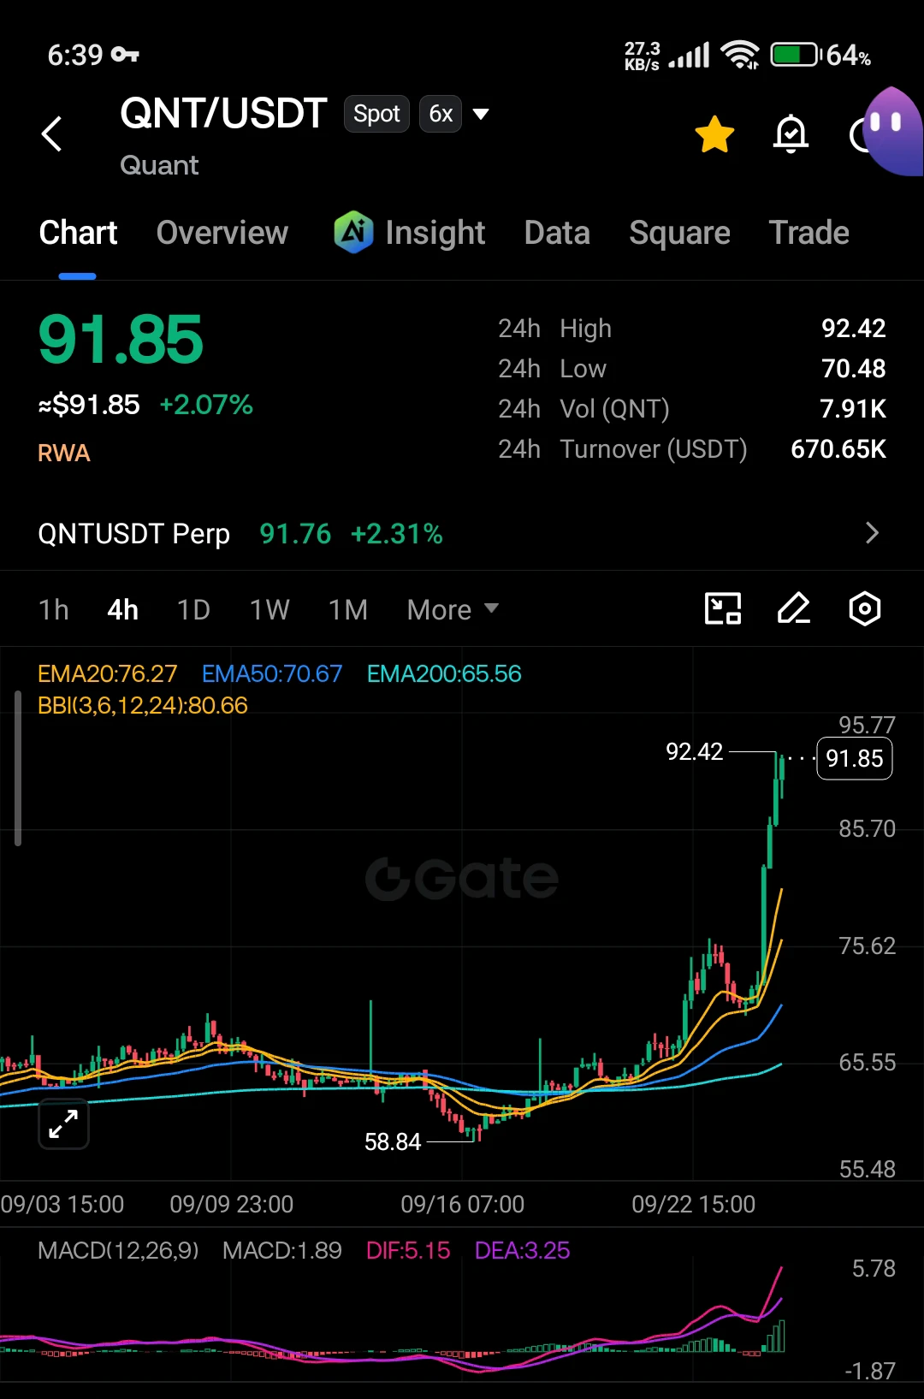The image size is (924, 1399).
Task: Open the drawing pencil tool
Action: pyautogui.click(x=794, y=608)
